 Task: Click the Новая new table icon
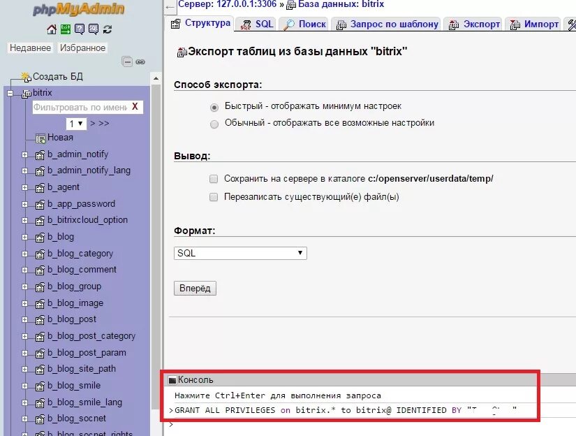40,138
